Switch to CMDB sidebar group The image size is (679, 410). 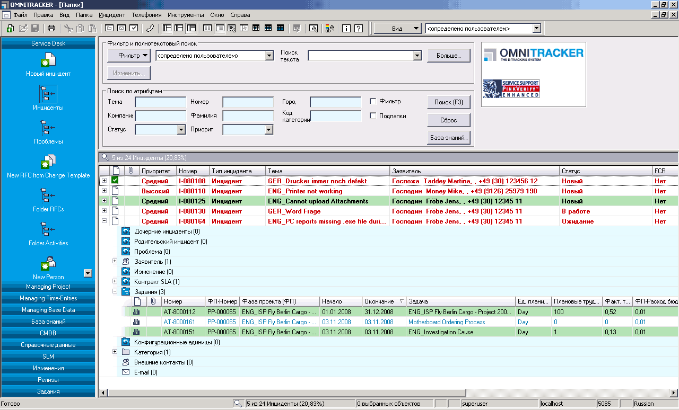(48, 333)
